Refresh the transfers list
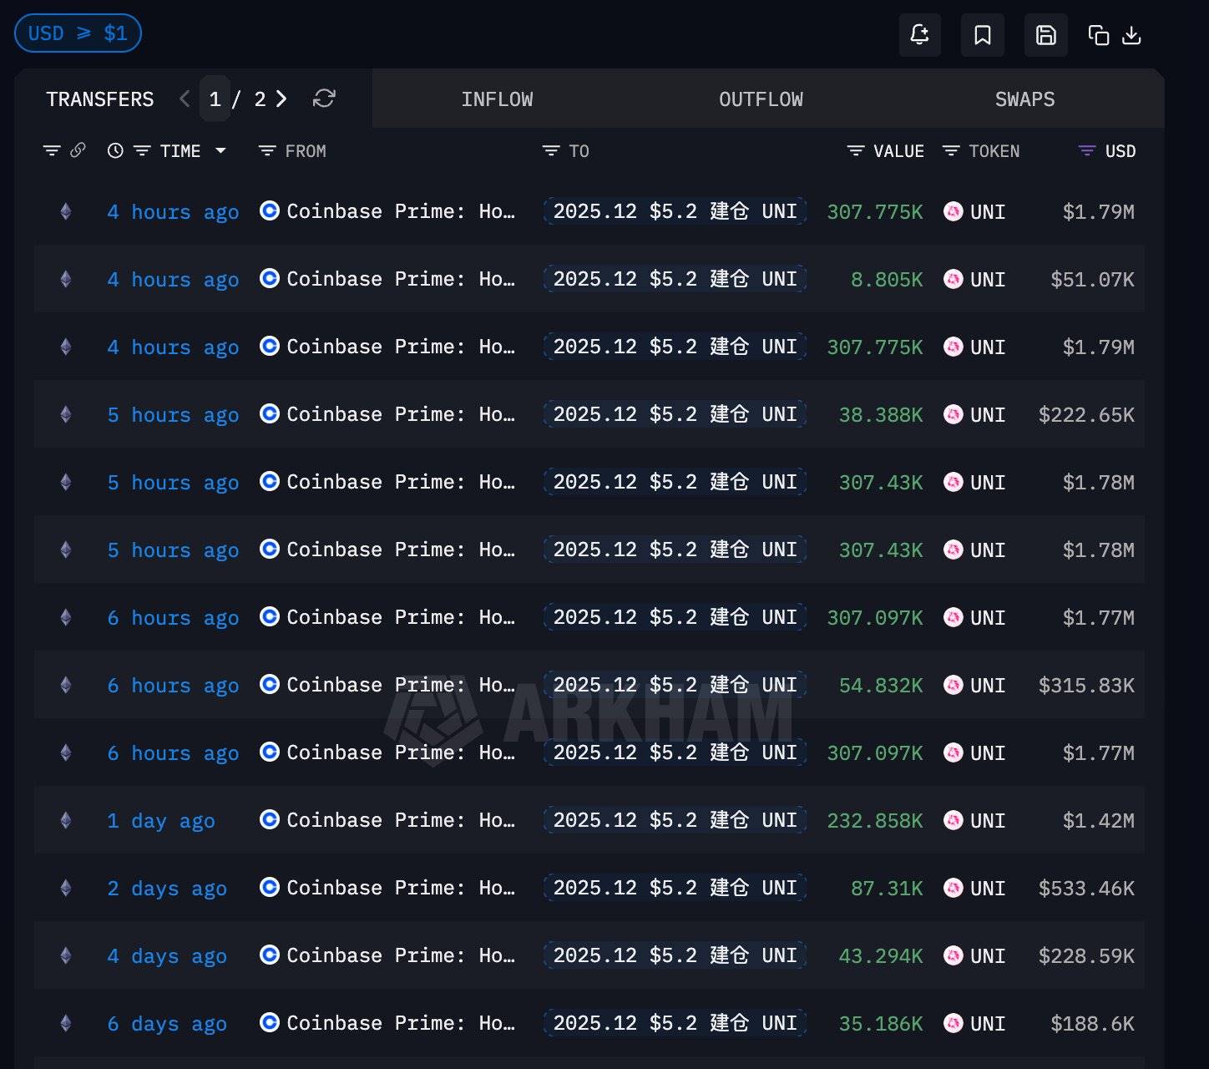The width and height of the screenshot is (1209, 1069). coord(325,99)
